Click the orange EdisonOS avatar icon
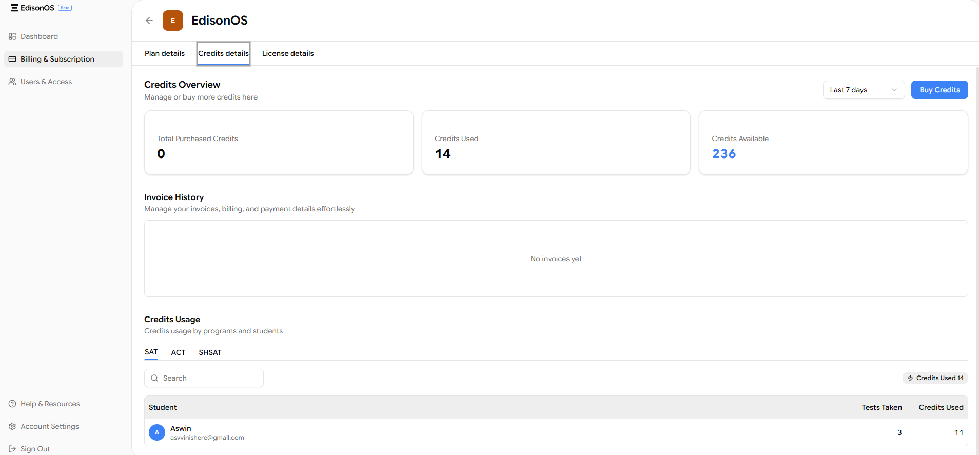 click(x=173, y=21)
